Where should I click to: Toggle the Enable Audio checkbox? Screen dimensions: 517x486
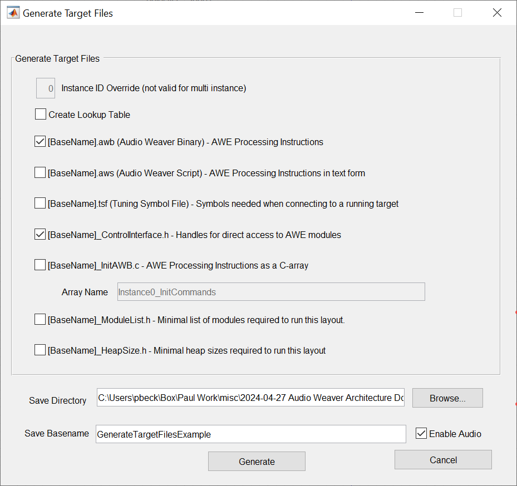click(421, 434)
